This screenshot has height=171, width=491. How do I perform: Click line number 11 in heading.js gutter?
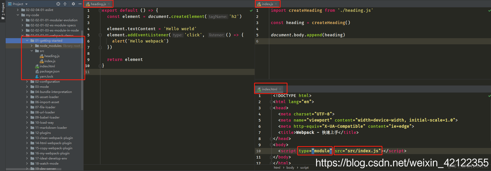pos(87,72)
